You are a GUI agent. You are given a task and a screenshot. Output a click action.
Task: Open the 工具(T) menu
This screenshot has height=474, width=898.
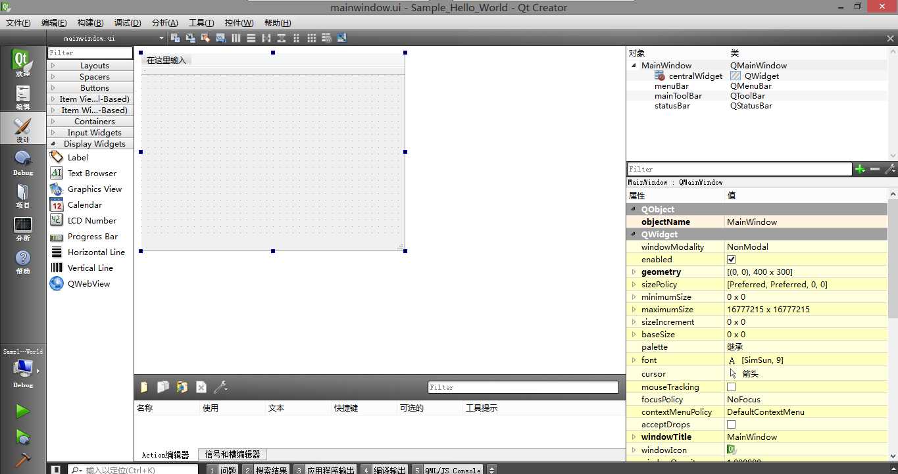[201, 23]
